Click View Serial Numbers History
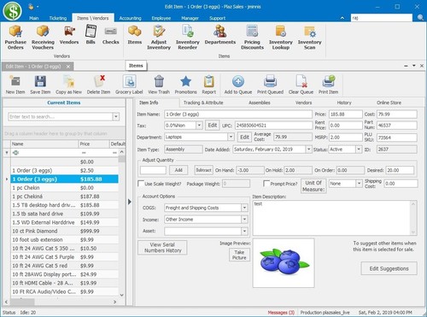 coord(162,248)
